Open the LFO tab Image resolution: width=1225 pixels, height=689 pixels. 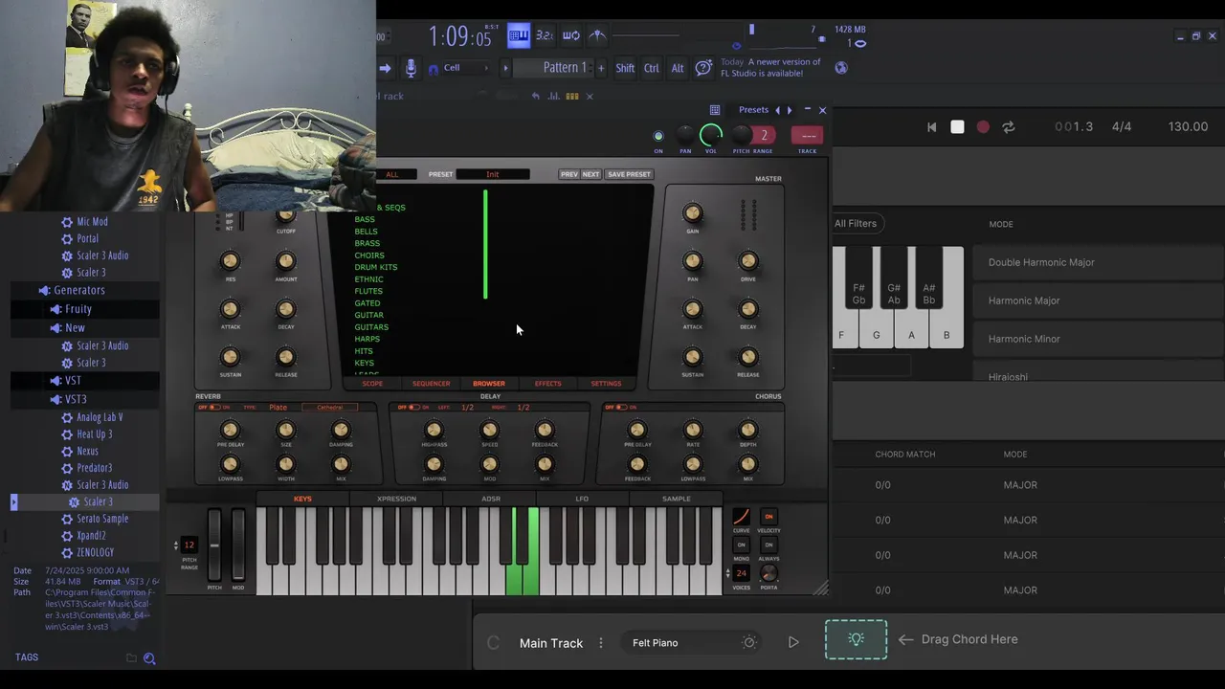pyautogui.click(x=582, y=499)
